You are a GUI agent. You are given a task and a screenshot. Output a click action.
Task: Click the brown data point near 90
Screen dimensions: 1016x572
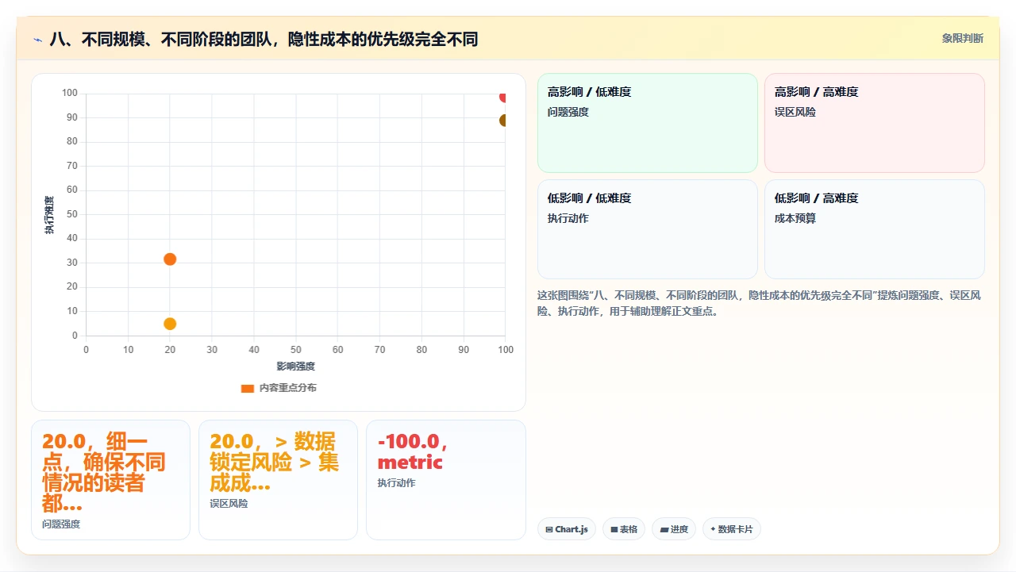pos(503,121)
